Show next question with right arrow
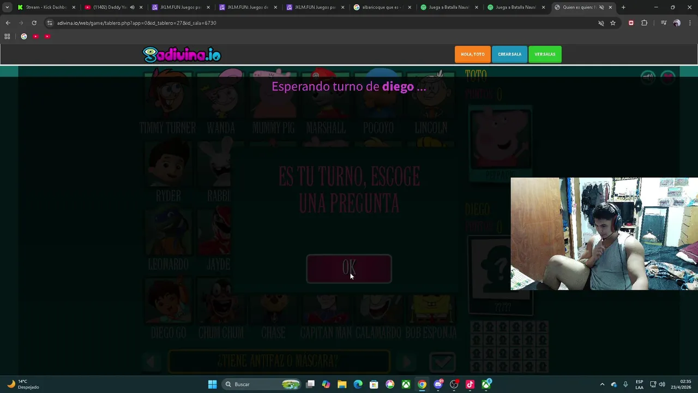Viewport: 698px width, 393px height. pyautogui.click(x=406, y=361)
